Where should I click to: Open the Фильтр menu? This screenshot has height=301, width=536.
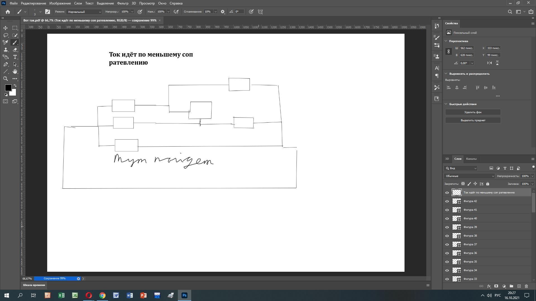pos(123,3)
